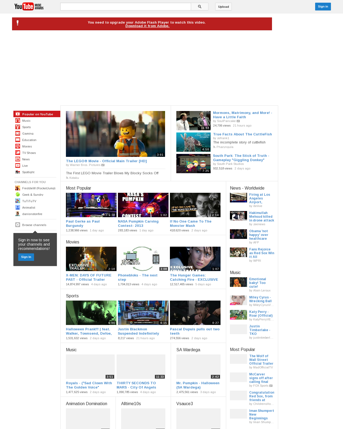343x429 pixels.
Task: Click the danisnotonfire channel avatar
Action: coord(18,214)
